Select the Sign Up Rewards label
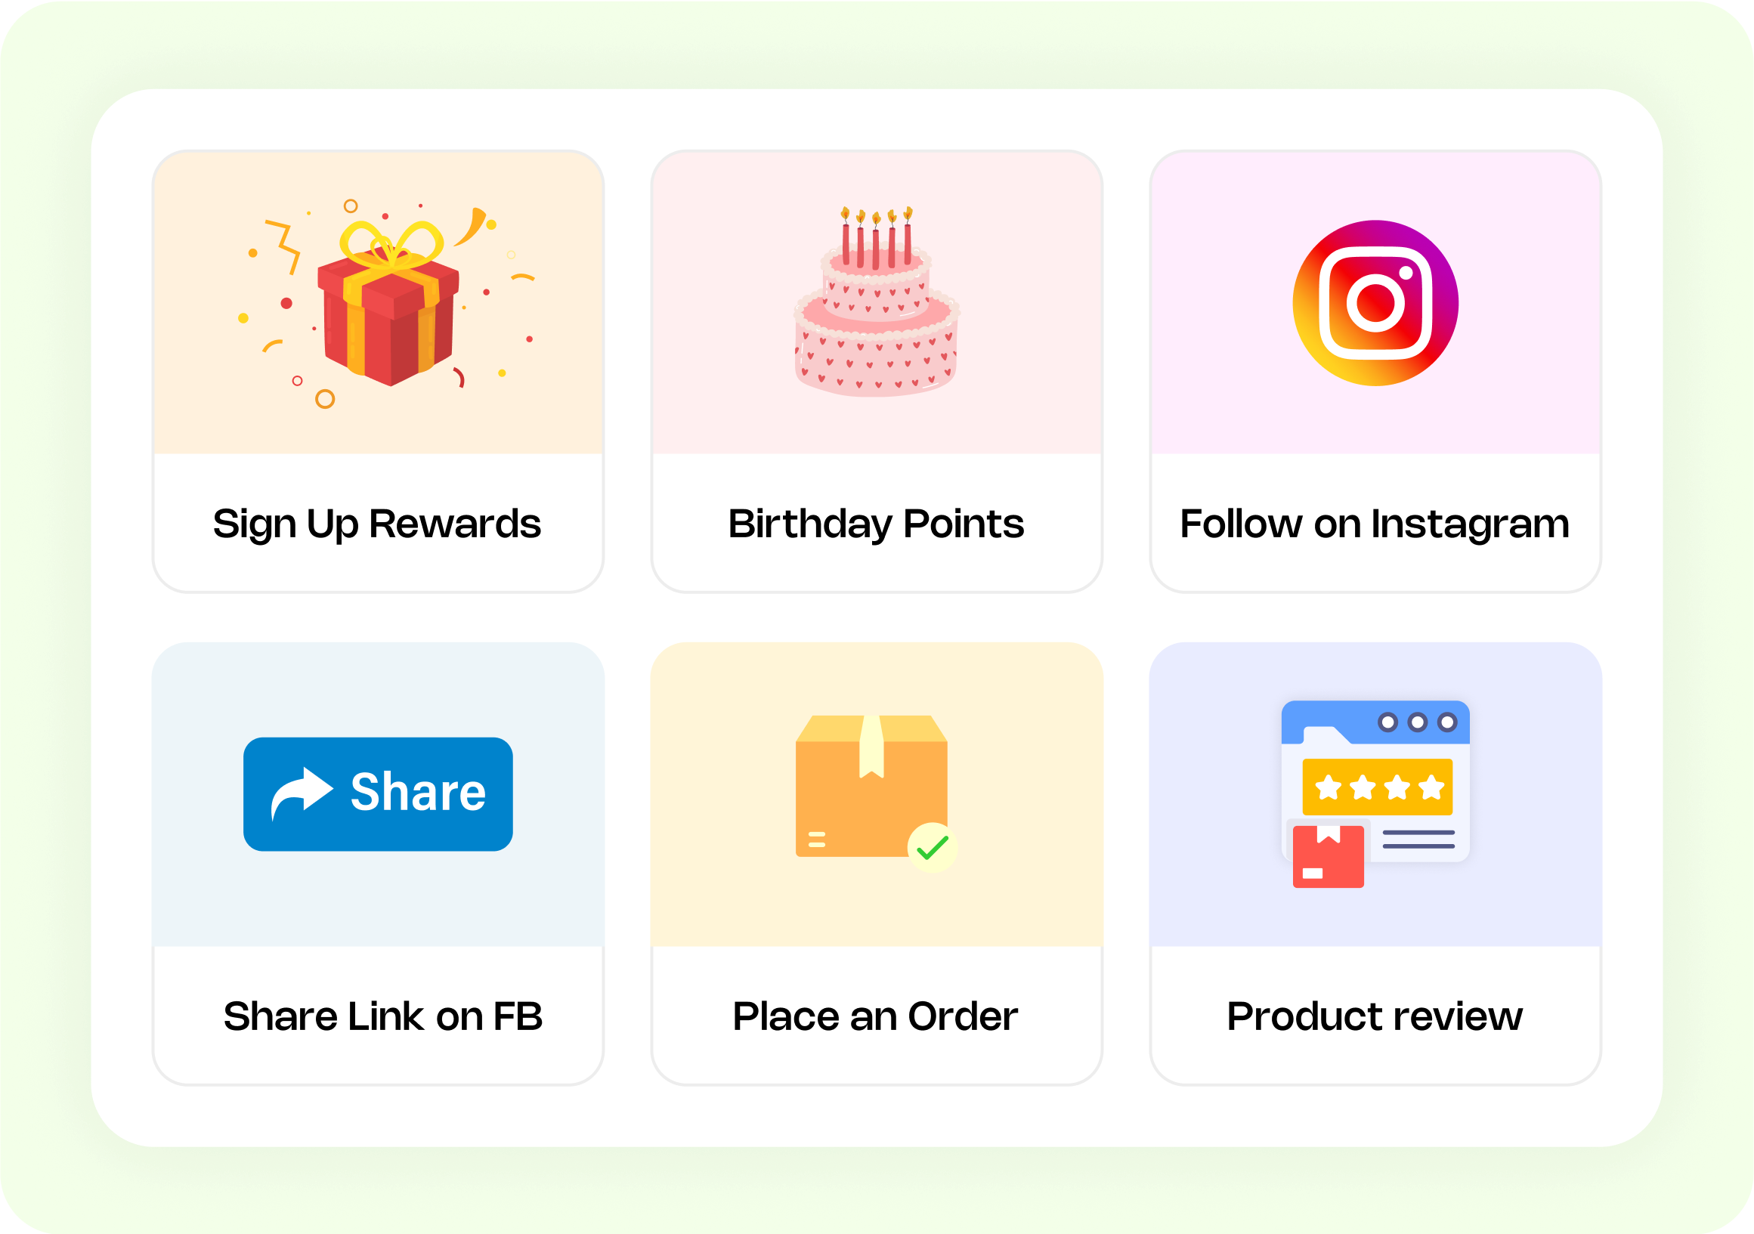1754x1234 pixels. [x=377, y=524]
